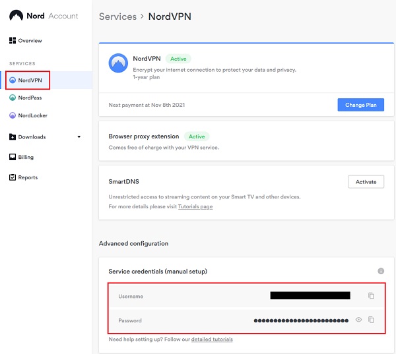396x354 pixels.
Task: Click the 'Browser proxy extension' heading
Action: tap(144, 136)
